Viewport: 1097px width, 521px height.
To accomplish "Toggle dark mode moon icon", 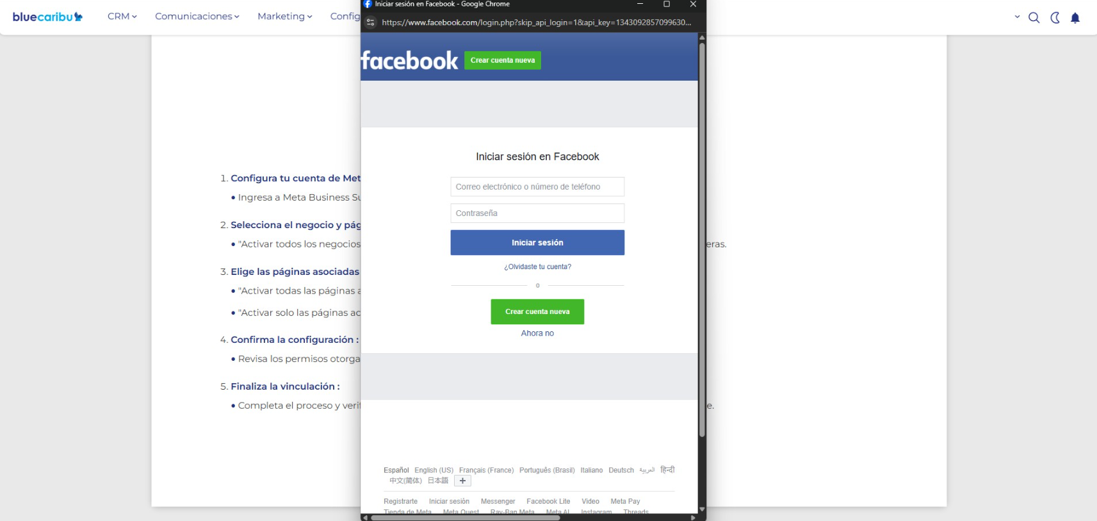I will tap(1055, 17).
